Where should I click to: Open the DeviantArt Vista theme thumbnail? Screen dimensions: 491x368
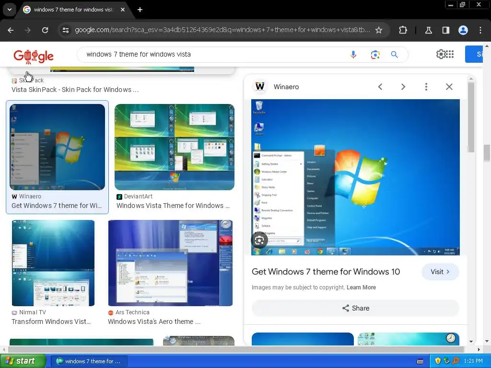(175, 147)
